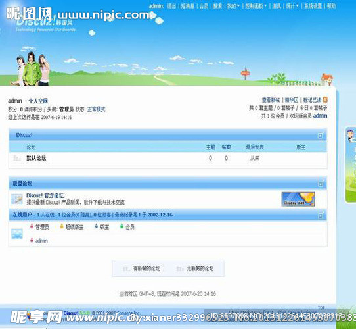Click 查看新帖 to view new posts

click(x=271, y=100)
